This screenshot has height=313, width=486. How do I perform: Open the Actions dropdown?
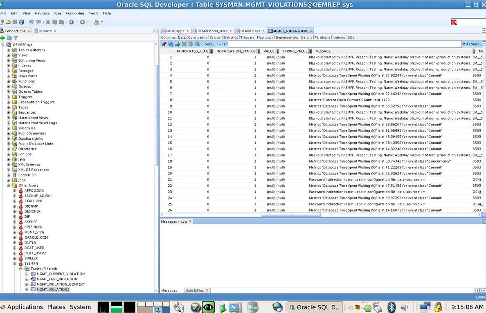(x=472, y=44)
